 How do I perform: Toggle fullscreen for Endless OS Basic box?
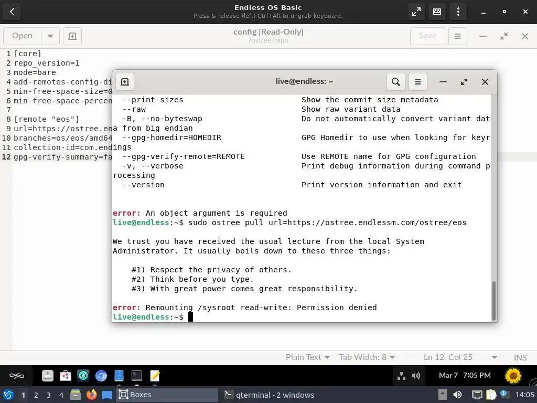coord(416,12)
